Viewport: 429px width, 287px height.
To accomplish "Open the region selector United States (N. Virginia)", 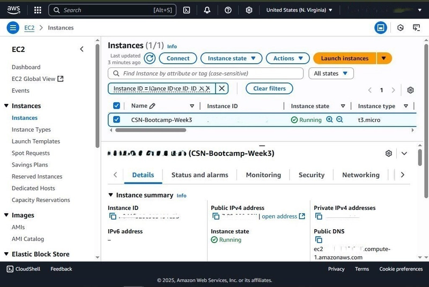I will point(299,10).
